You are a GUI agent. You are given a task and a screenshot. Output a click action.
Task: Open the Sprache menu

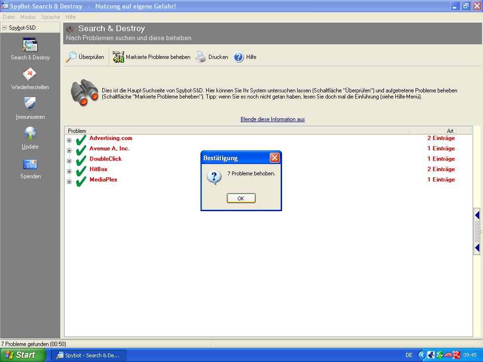[50, 17]
